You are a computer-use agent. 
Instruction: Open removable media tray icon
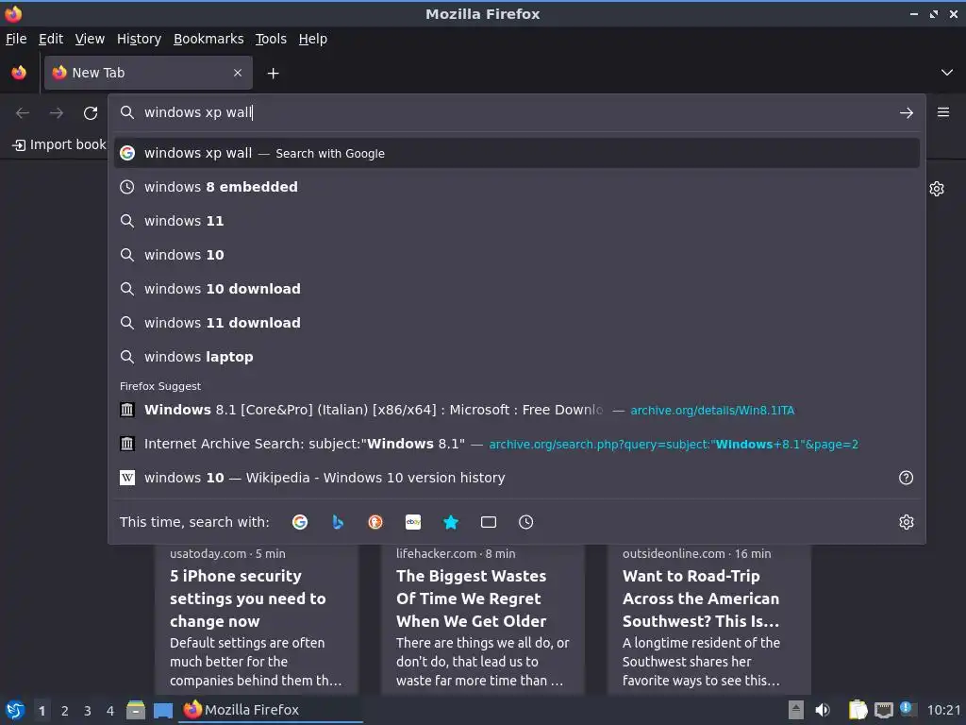(x=796, y=710)
